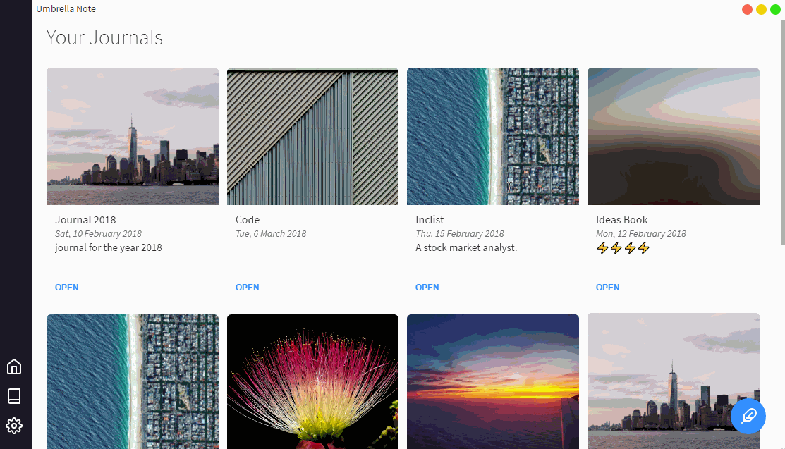Click the blue feather new-entry button
The image size is (785, 449).
(748, 416)
